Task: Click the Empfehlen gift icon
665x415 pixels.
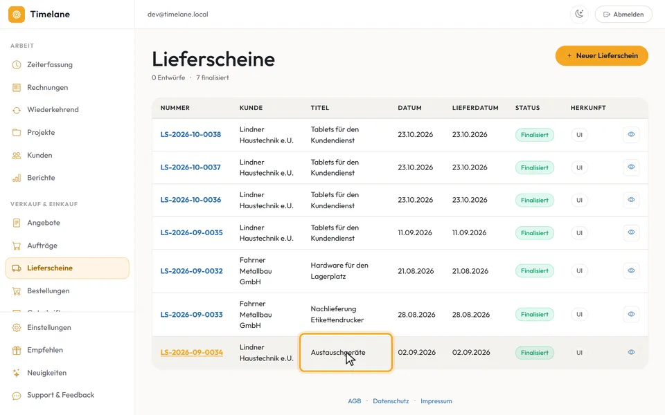Action: tap(17, 350)
